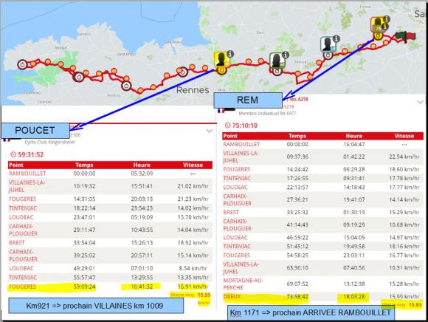Click the Rennes city label on map
Screen dimensions: 428x322
tap(193, 90)
